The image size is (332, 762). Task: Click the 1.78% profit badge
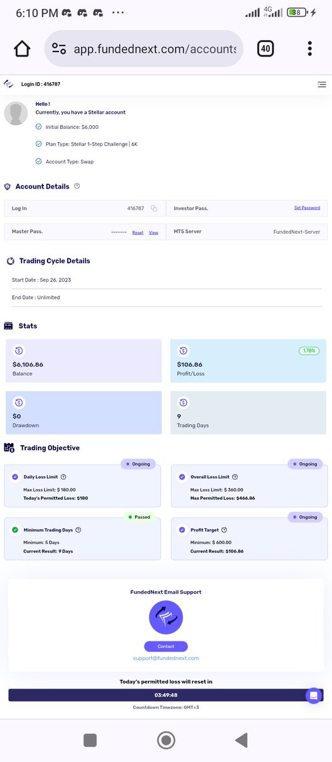(310, 351)
